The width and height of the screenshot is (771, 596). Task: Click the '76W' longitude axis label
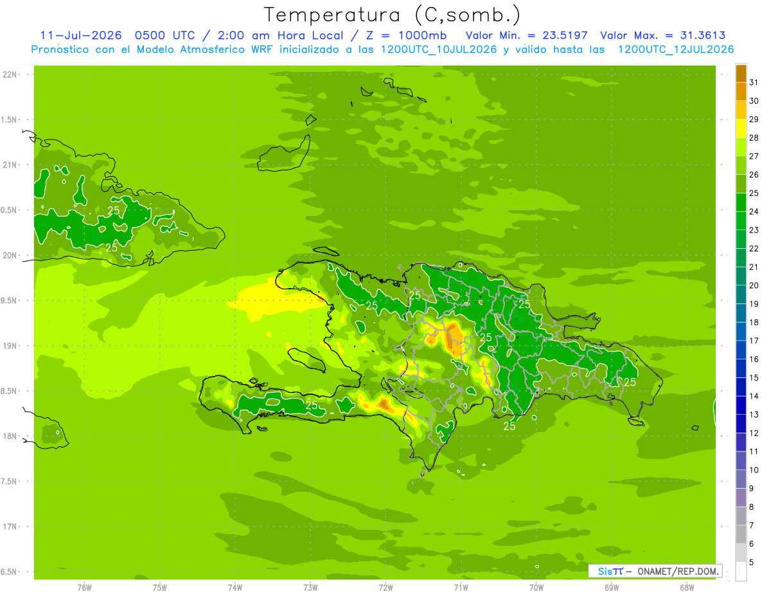coord(84,588)
